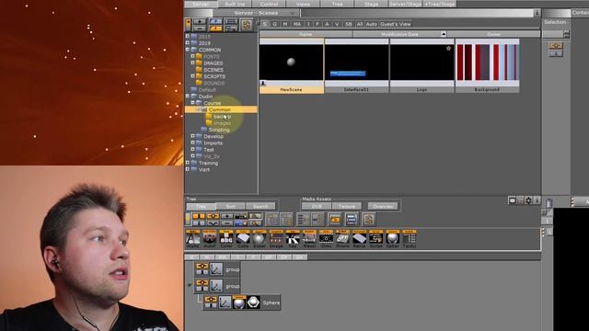Screen dimensions: 589x331
Task: Select the Image plugin icon
Action: 276,239
